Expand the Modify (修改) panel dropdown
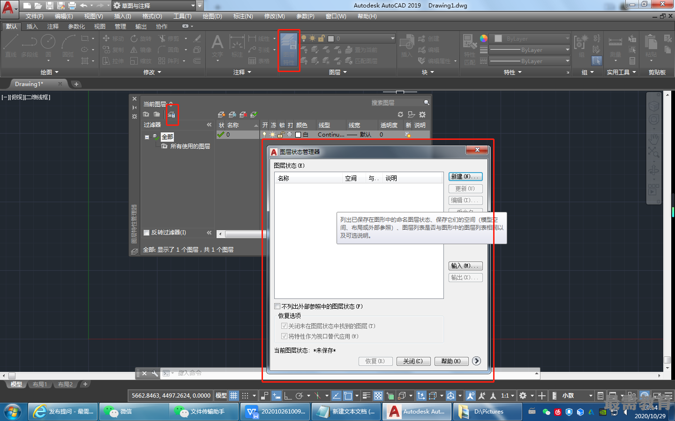Screen dimensions: 675x421 click(152, 72)
